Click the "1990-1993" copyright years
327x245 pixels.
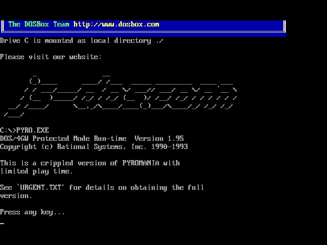pyautogui.click(x=169, y=147)
